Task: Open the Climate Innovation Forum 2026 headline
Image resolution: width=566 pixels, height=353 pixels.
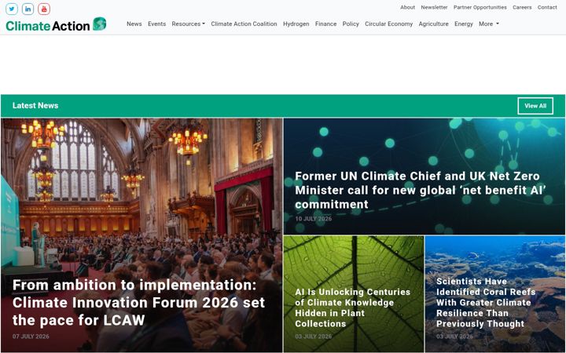Action: point(138,303)
